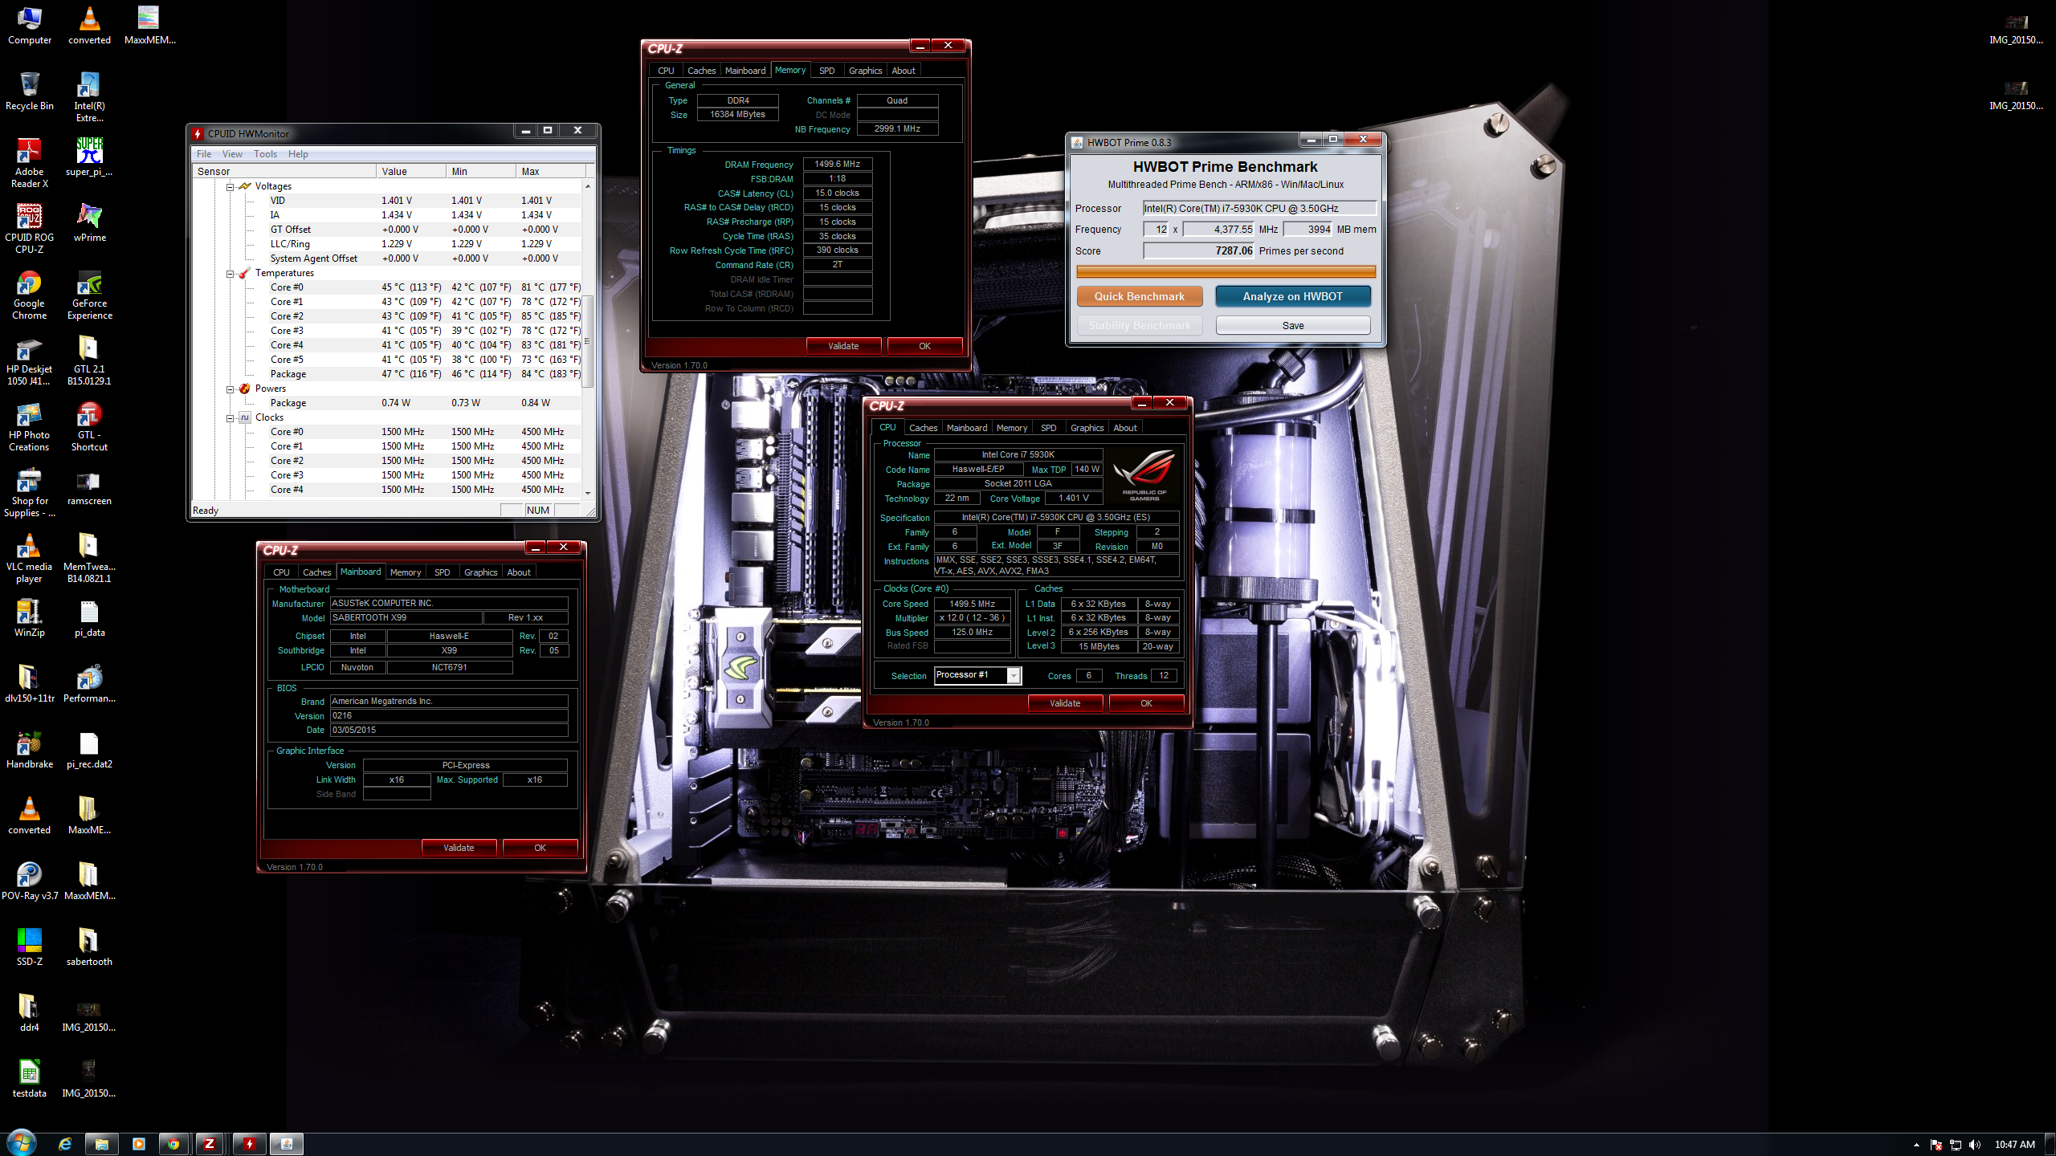The image size is (2056, 1156).
Task: Launch WinZip from desktop
Action: point(30,617)
